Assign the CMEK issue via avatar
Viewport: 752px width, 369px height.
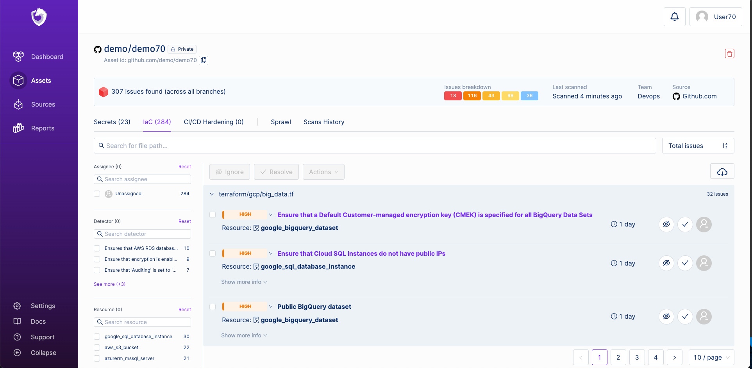coord(704,224)
